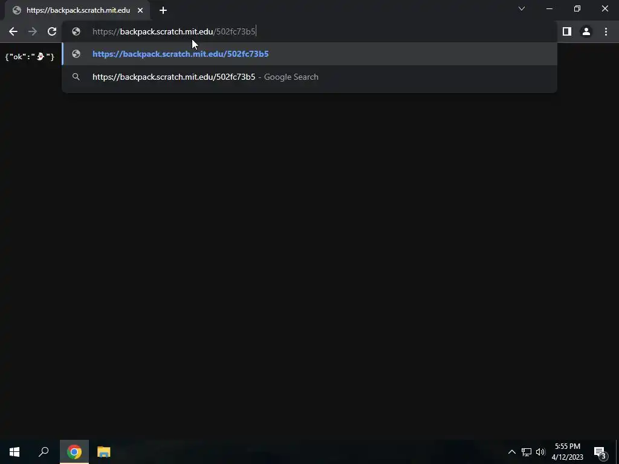619x464 pixels.
Task: Reload the current page
Action: (x=52, y=31)
